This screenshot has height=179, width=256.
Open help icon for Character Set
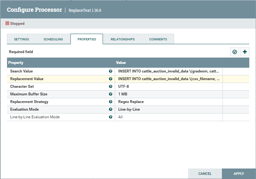tap(111, 86)
